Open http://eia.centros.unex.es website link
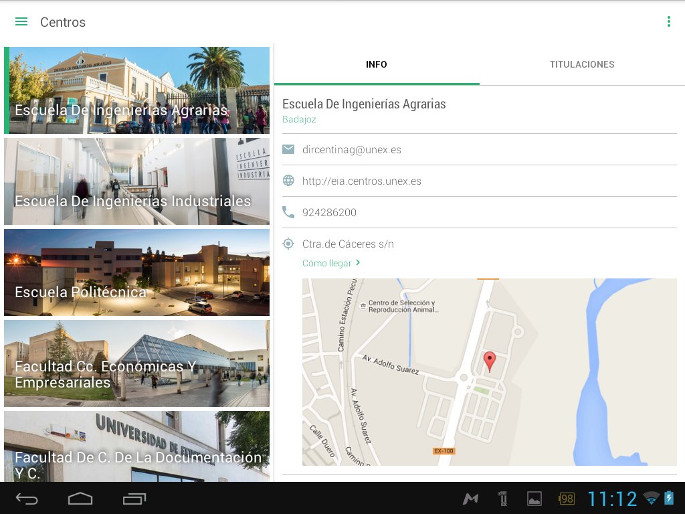685x514 pixels. [362, 181]
